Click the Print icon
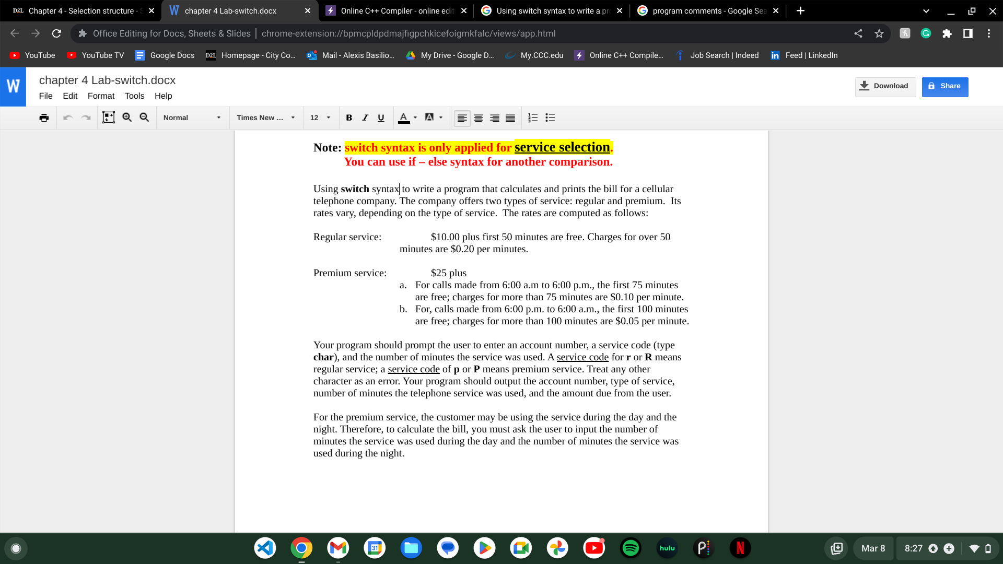The width and height of the screenshot is (1003, 564). point(44,118)
